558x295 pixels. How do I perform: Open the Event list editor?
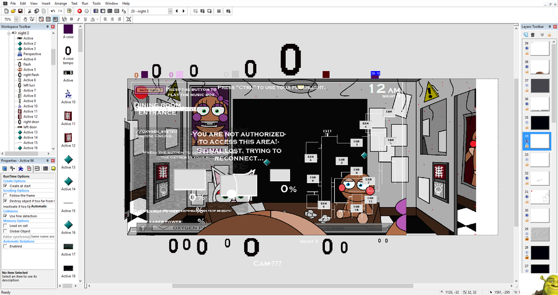[117, 11]
